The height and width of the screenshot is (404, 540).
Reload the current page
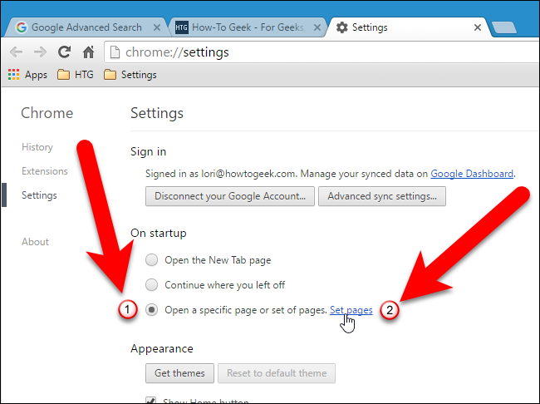(65, 52)
